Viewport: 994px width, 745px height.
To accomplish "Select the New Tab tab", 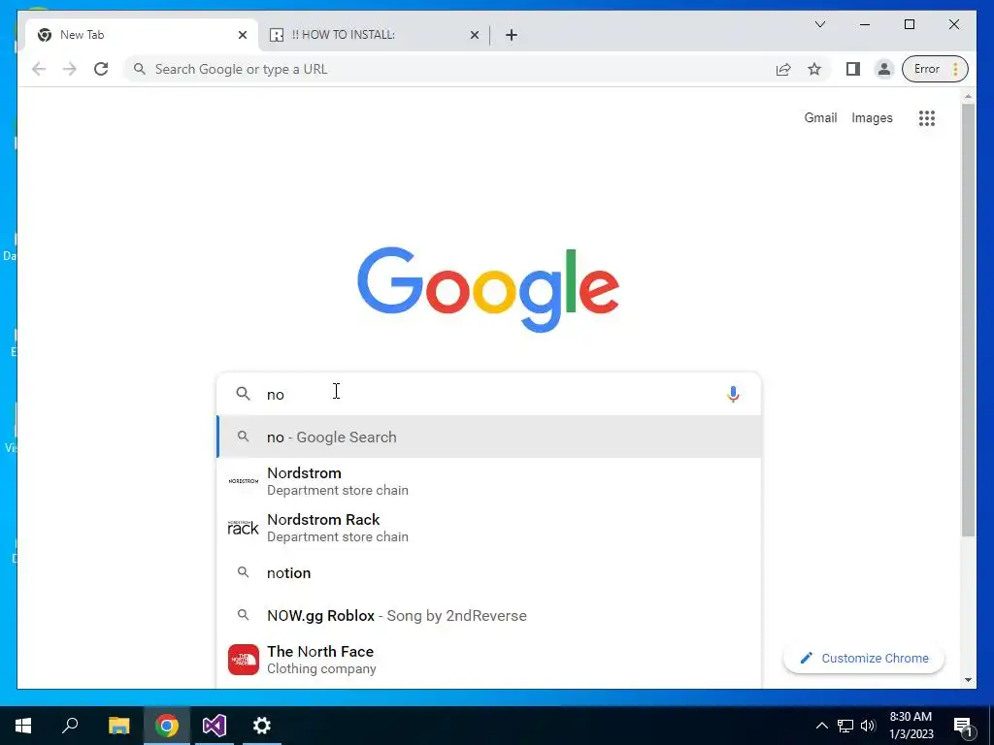I will (x=142, y=35).
